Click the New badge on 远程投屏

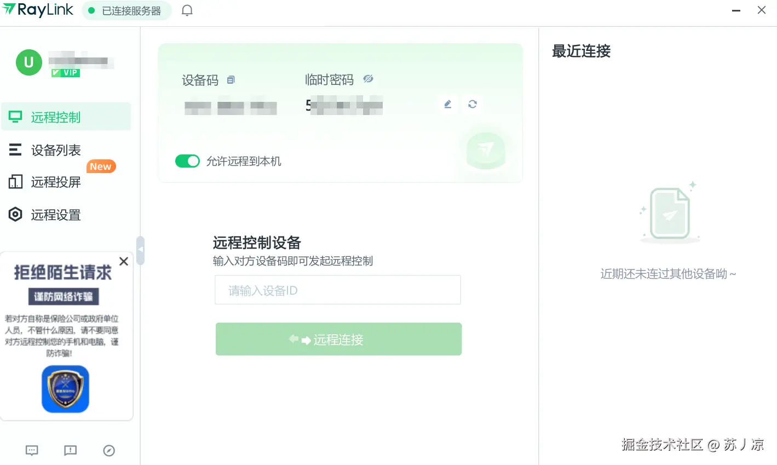[101, 167]
